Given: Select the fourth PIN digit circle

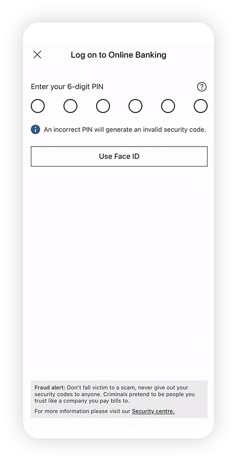Looking at the screenshot, I should (136, 106).
